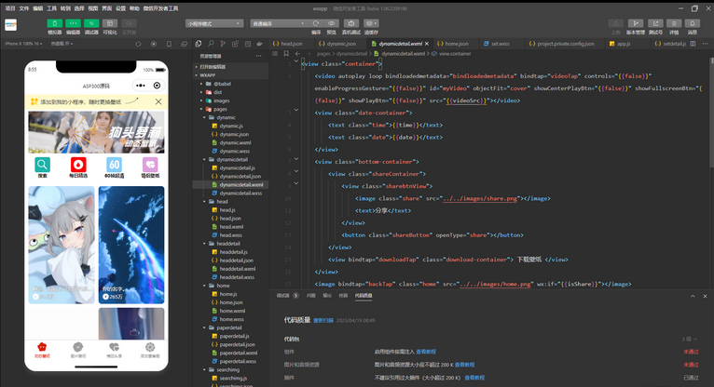The height and width of the screenshot is (387, 714).
Task: Click the 编译 compile refresh icon
Action: (x=316, y=23)
